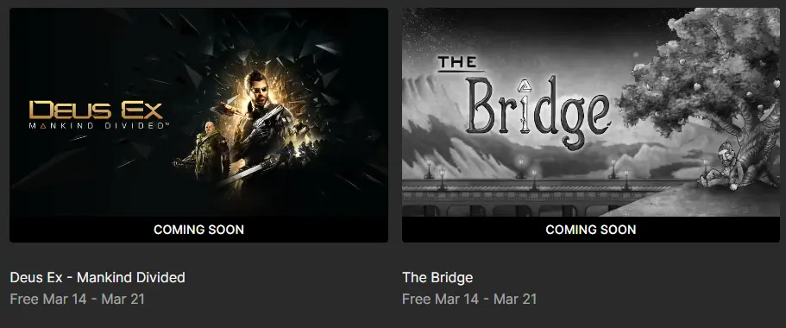Click the gold Deus Ex logo
This screenshot has width=786, height=328.
pos(96,110)
